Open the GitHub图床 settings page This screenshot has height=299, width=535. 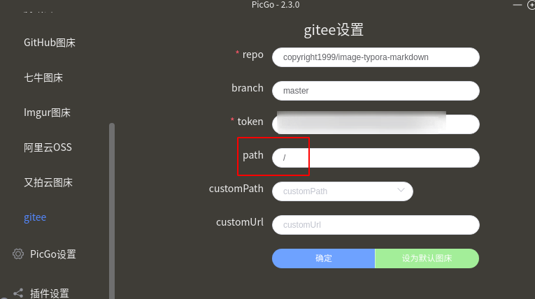coord(50,43)
